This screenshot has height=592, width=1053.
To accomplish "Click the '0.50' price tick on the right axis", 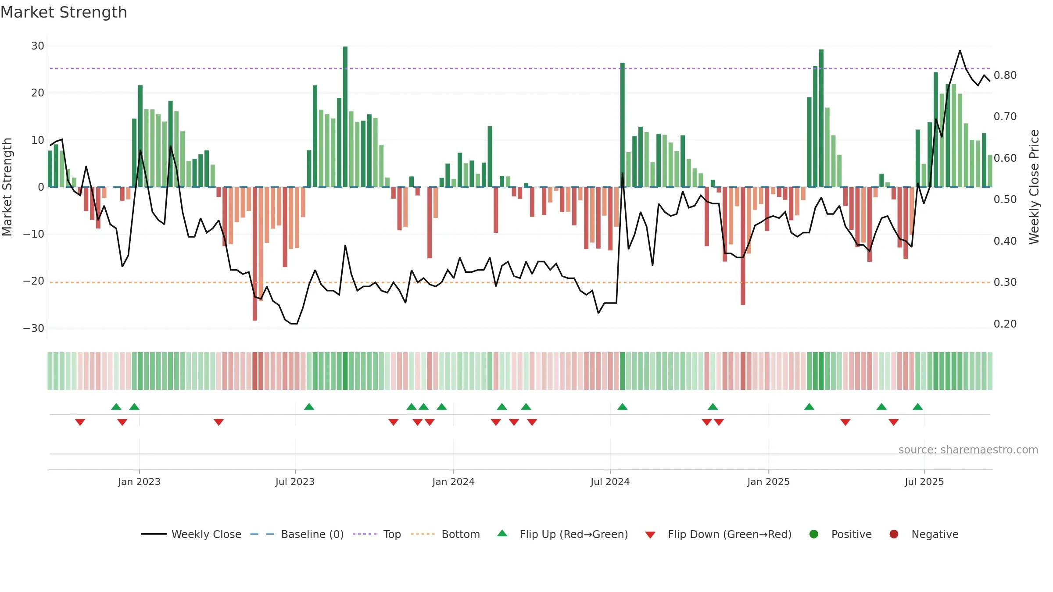I will click(1005, 200).
